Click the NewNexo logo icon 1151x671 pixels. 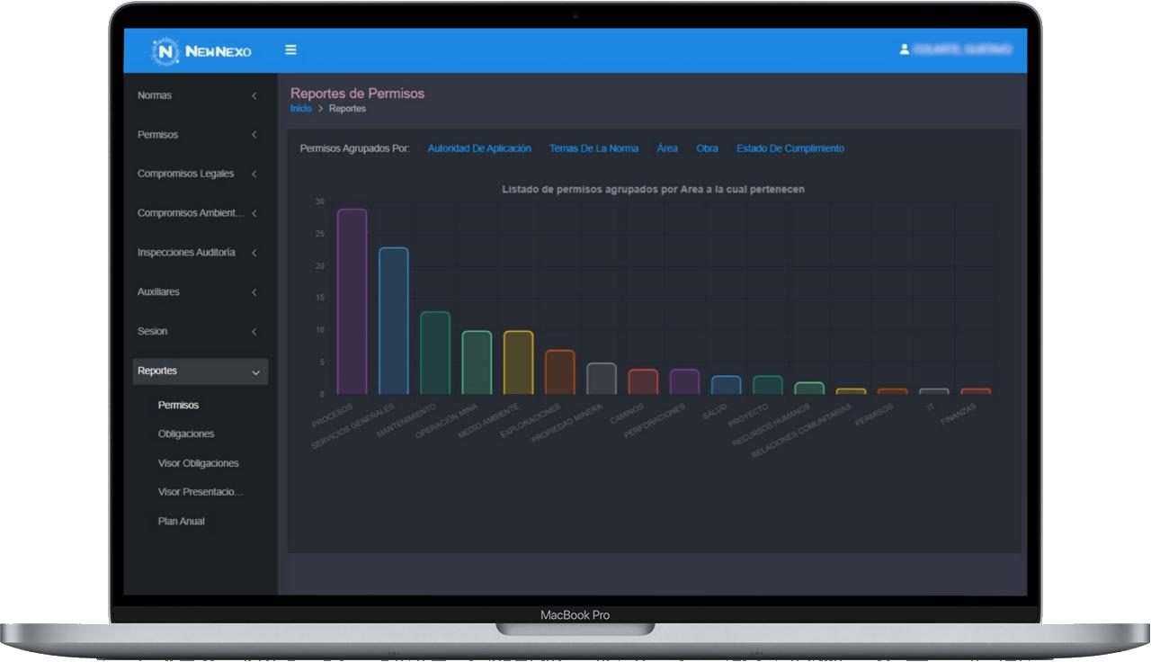tap(166, 51)
